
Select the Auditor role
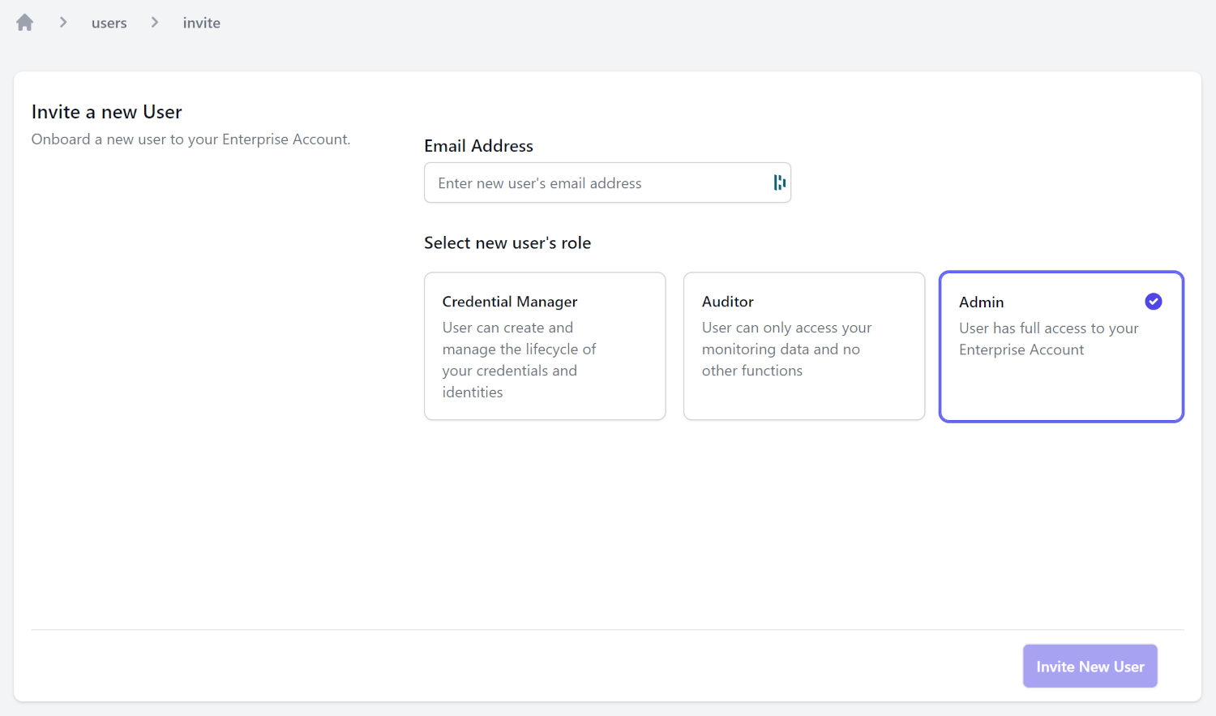[803, 346]
